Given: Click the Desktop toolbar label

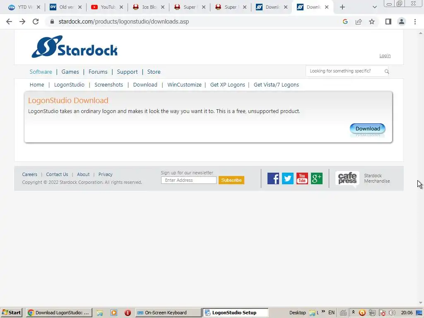Looking at the screenshot, I should click(x=297, y=313).
